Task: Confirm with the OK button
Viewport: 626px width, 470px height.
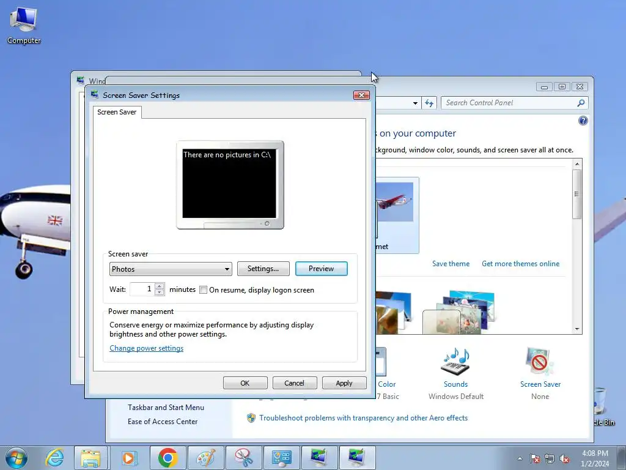Action: click(245, 383)
